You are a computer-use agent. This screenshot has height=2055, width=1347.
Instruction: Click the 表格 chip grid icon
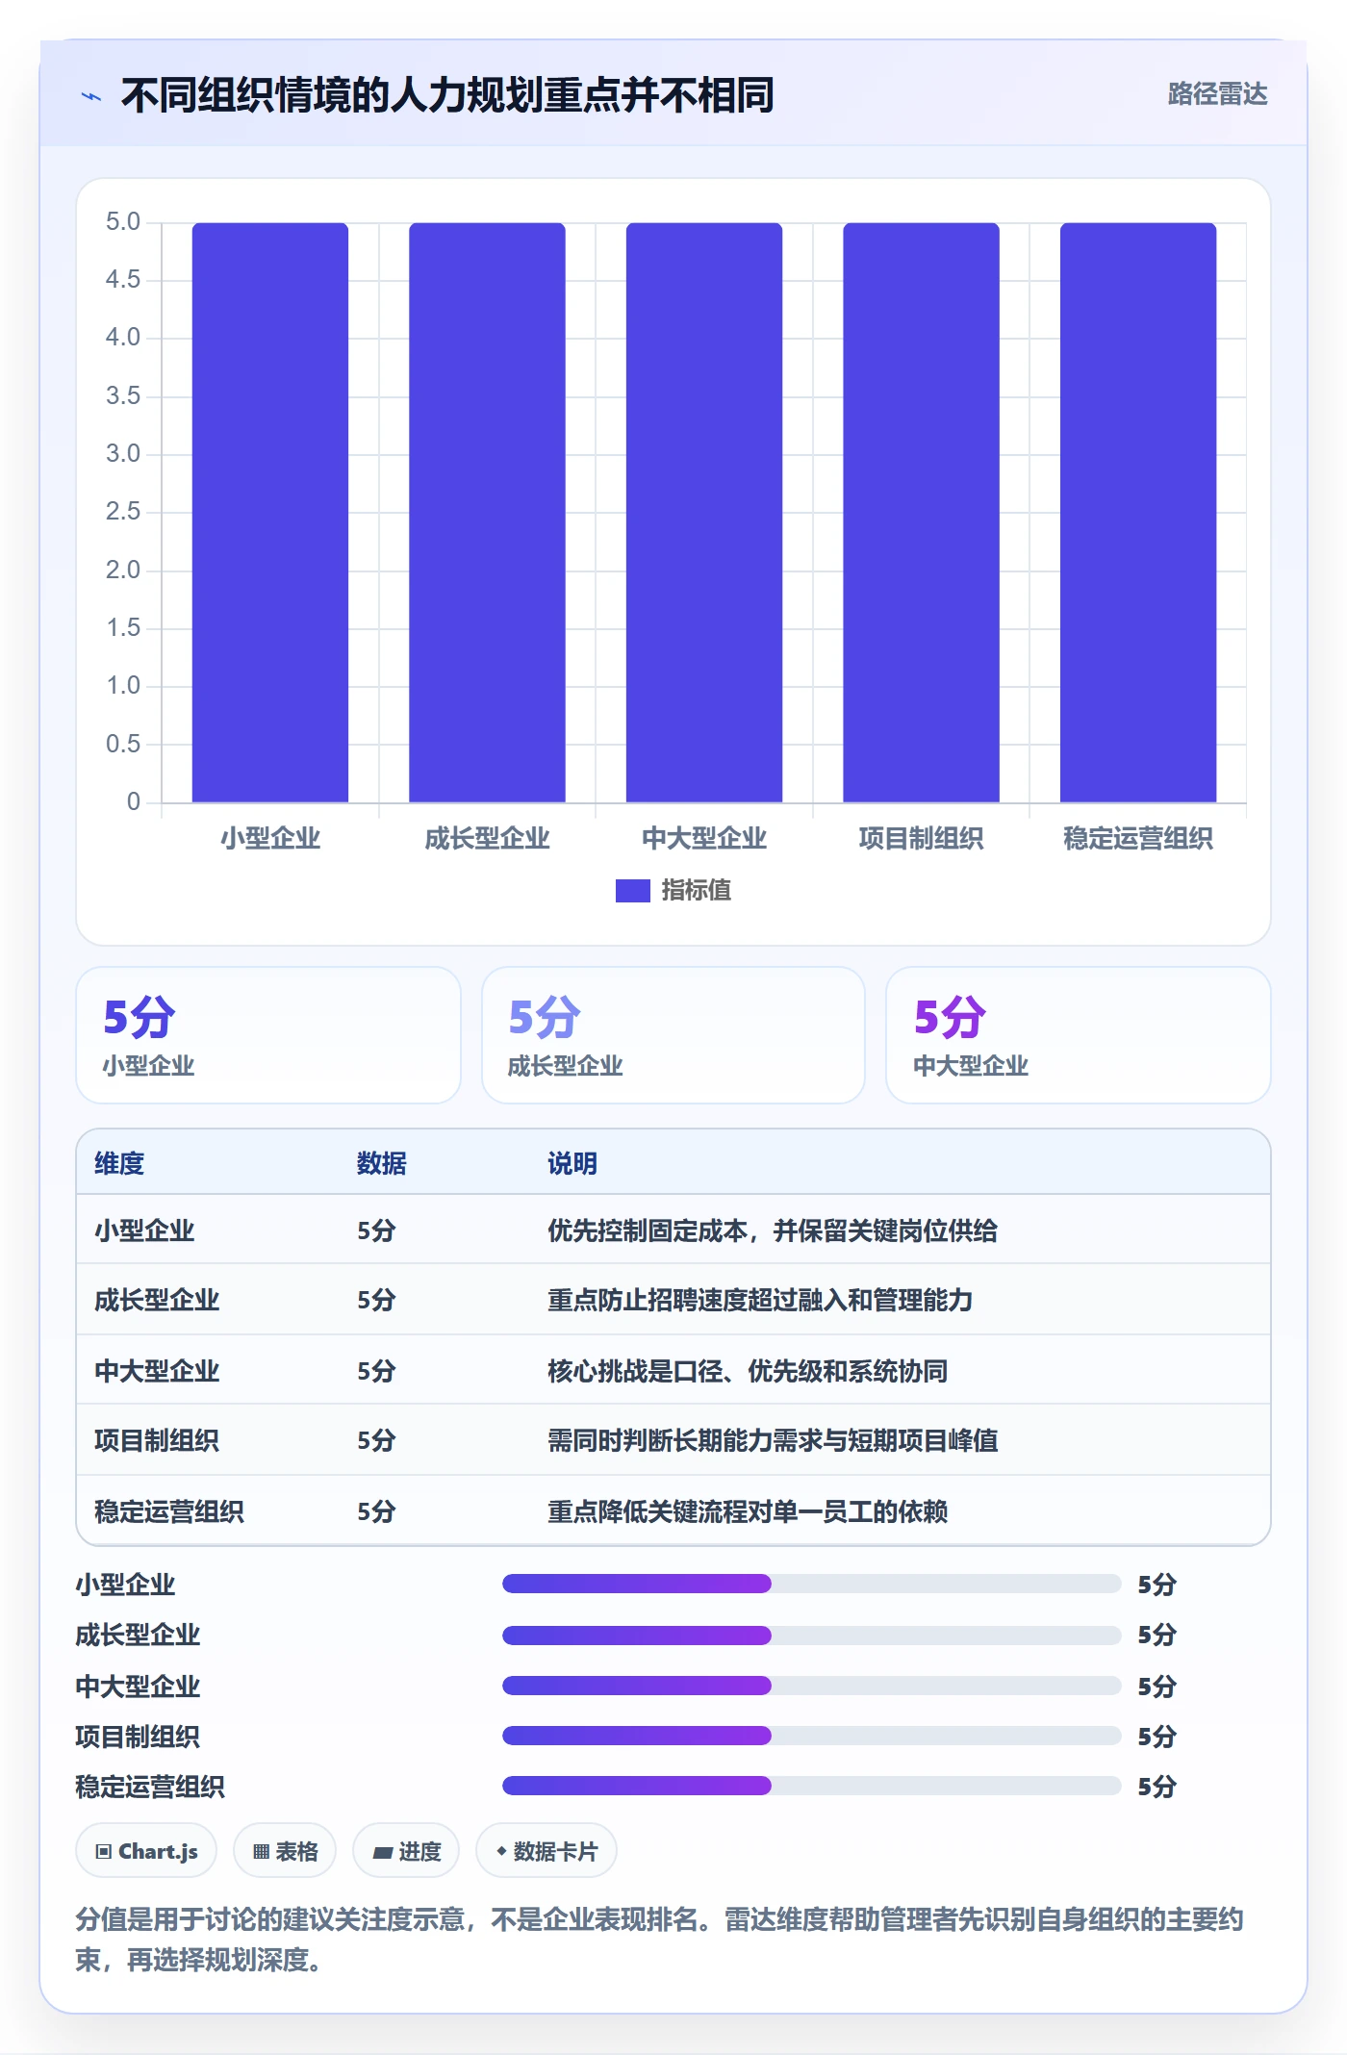click(261, 1852)
